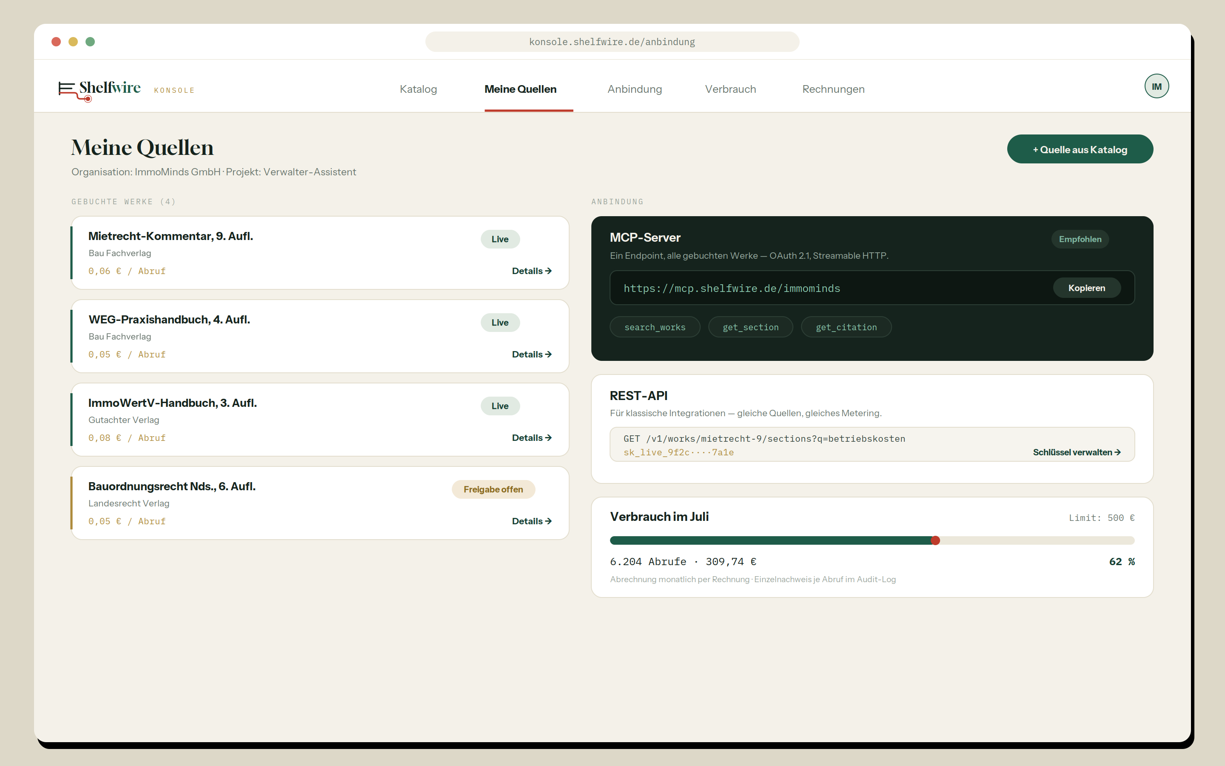Screen dimensions: 1225x766
Task: Click the 6.204 Abrufe · 309,74 € text
Action: tap(683, 561)
